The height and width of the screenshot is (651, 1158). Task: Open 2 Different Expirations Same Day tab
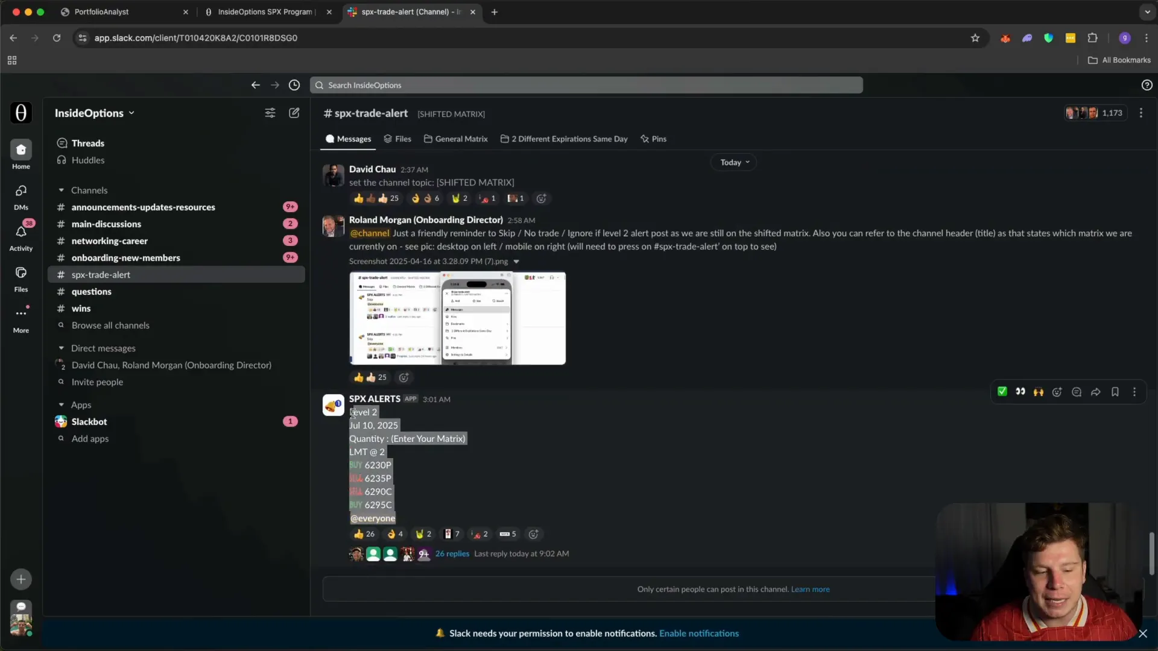click(x=564, y=139)
